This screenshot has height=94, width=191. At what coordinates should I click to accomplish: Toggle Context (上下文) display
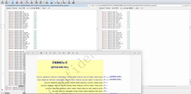(27, 2)
